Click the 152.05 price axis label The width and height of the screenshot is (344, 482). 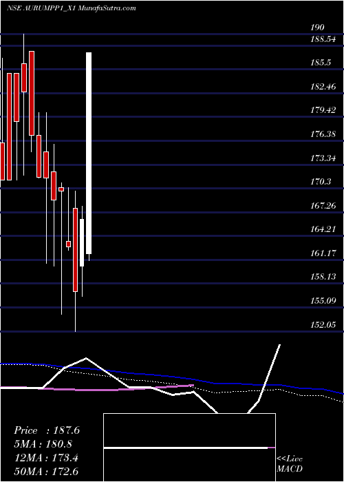click(323, 325)
